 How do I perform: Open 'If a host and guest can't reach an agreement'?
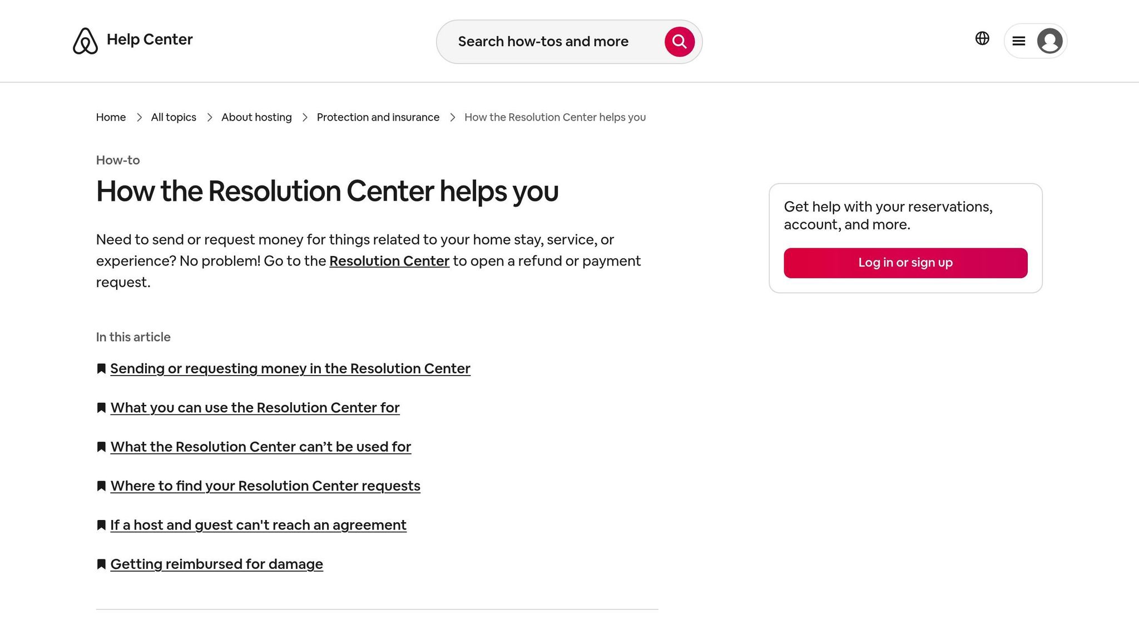click(x=258, y=525)
